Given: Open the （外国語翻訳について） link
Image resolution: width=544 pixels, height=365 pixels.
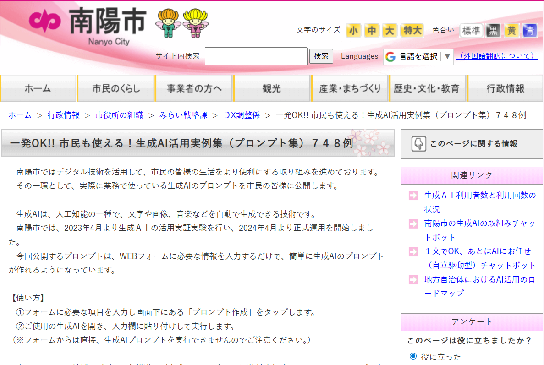Looking at the screenshot, I should pyautogui.click(x=497, y=56).
